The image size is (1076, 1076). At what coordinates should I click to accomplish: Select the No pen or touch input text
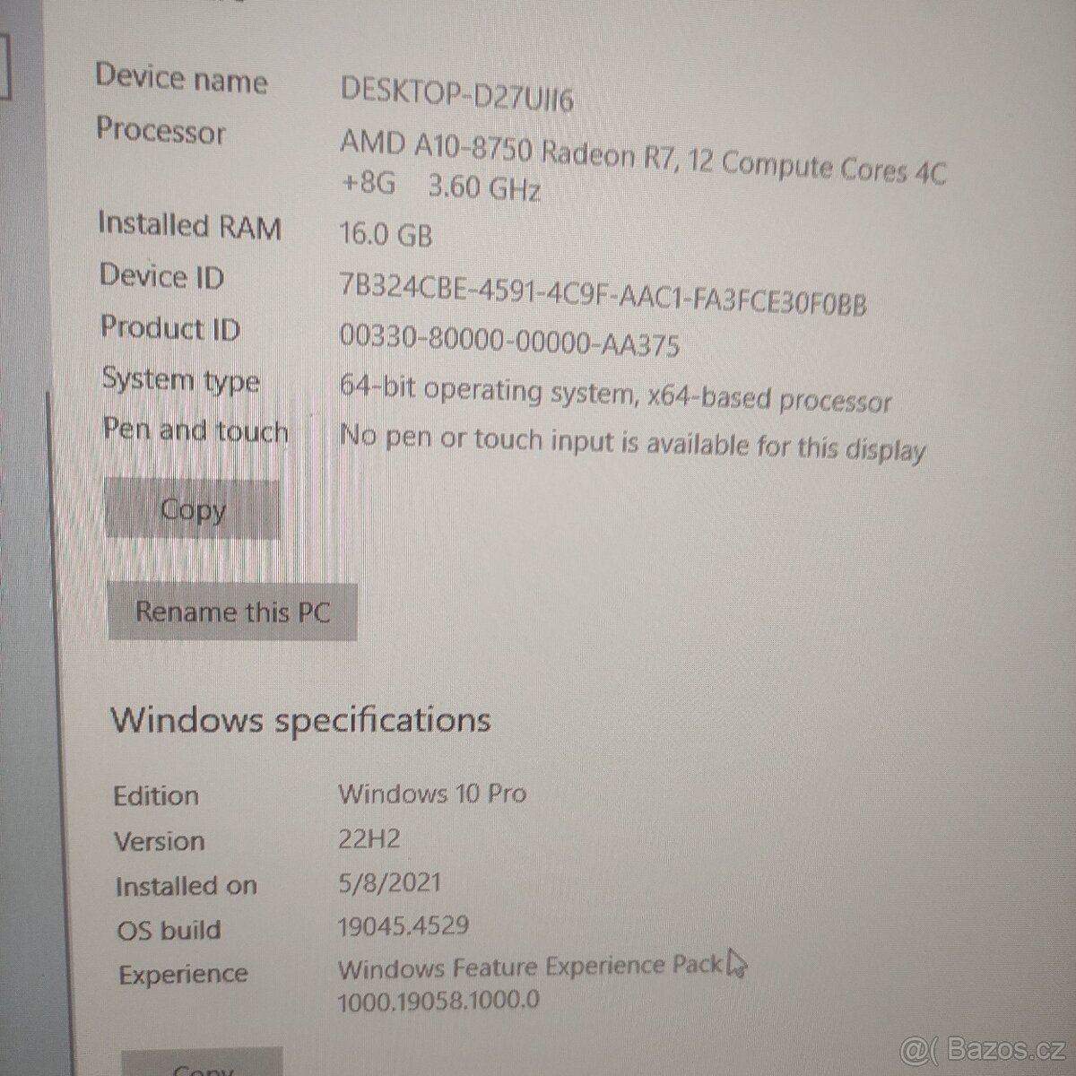click(632, 444)
